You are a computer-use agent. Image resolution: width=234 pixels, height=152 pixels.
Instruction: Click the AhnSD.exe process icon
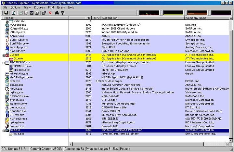coord(7,36)
